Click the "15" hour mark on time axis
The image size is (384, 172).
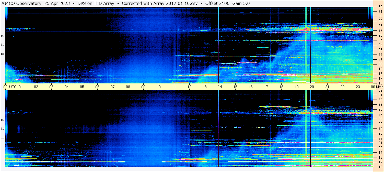pos(235,87)
